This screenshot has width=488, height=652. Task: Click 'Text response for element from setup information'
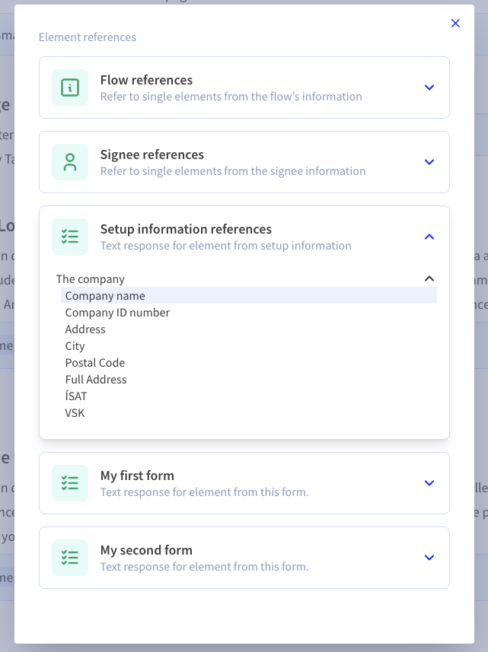coord(226,246)
